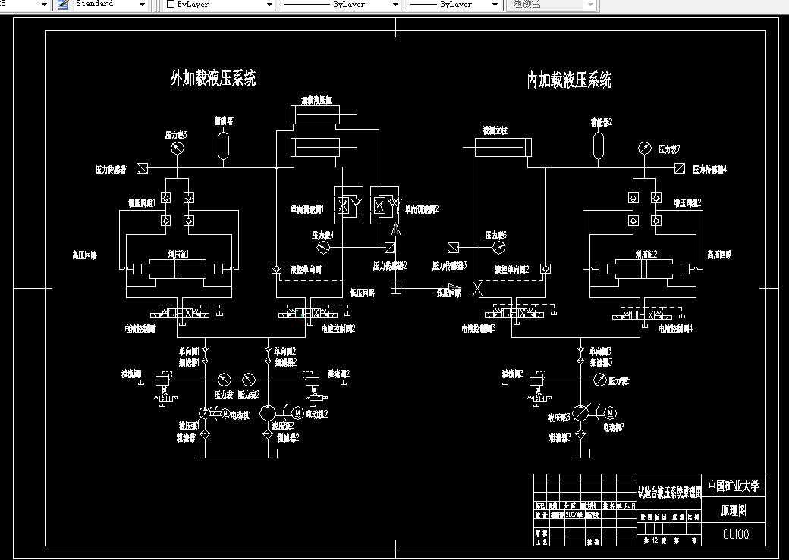789x560 pixels.
Task: Select the 液控单向阀2 check valve symbol
Action: 545,268
